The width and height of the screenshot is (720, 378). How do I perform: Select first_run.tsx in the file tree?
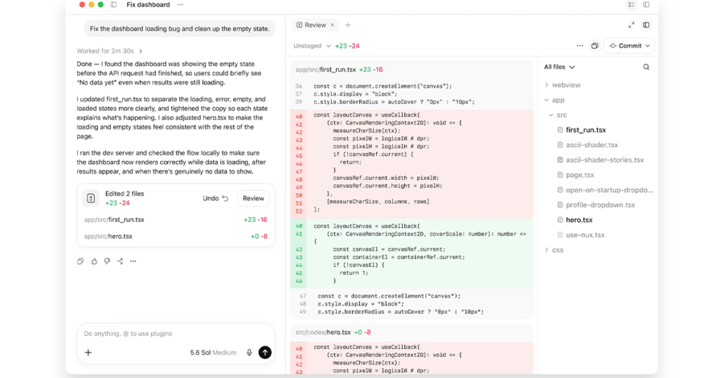click(x=586, y=130)
